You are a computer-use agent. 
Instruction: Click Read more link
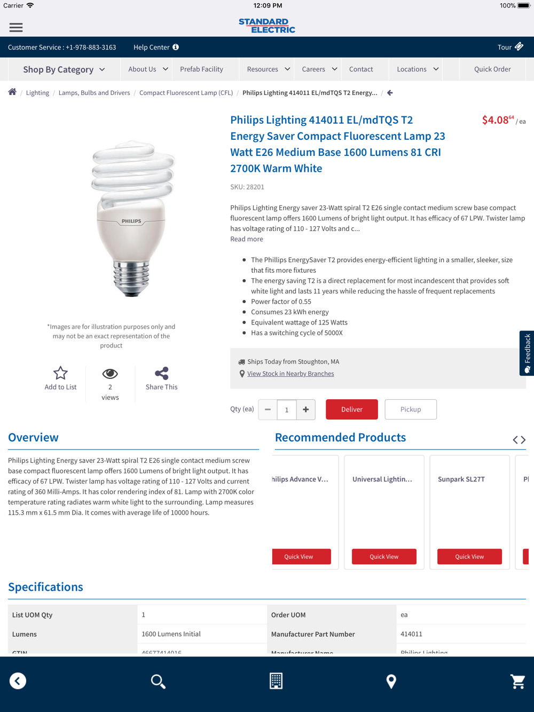pyautogui.click(x=247, y=239)
